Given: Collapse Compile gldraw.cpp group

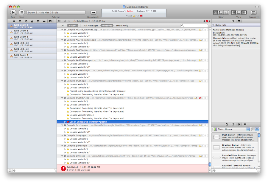Looking at the screenshot, I should click(62, 146).
